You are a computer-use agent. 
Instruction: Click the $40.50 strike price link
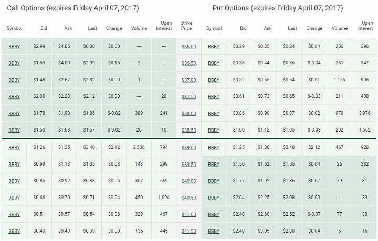tap(188, 198)
